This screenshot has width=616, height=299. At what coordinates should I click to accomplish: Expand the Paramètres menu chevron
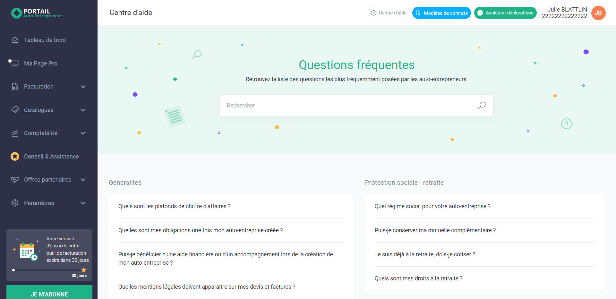coord(83,203)
